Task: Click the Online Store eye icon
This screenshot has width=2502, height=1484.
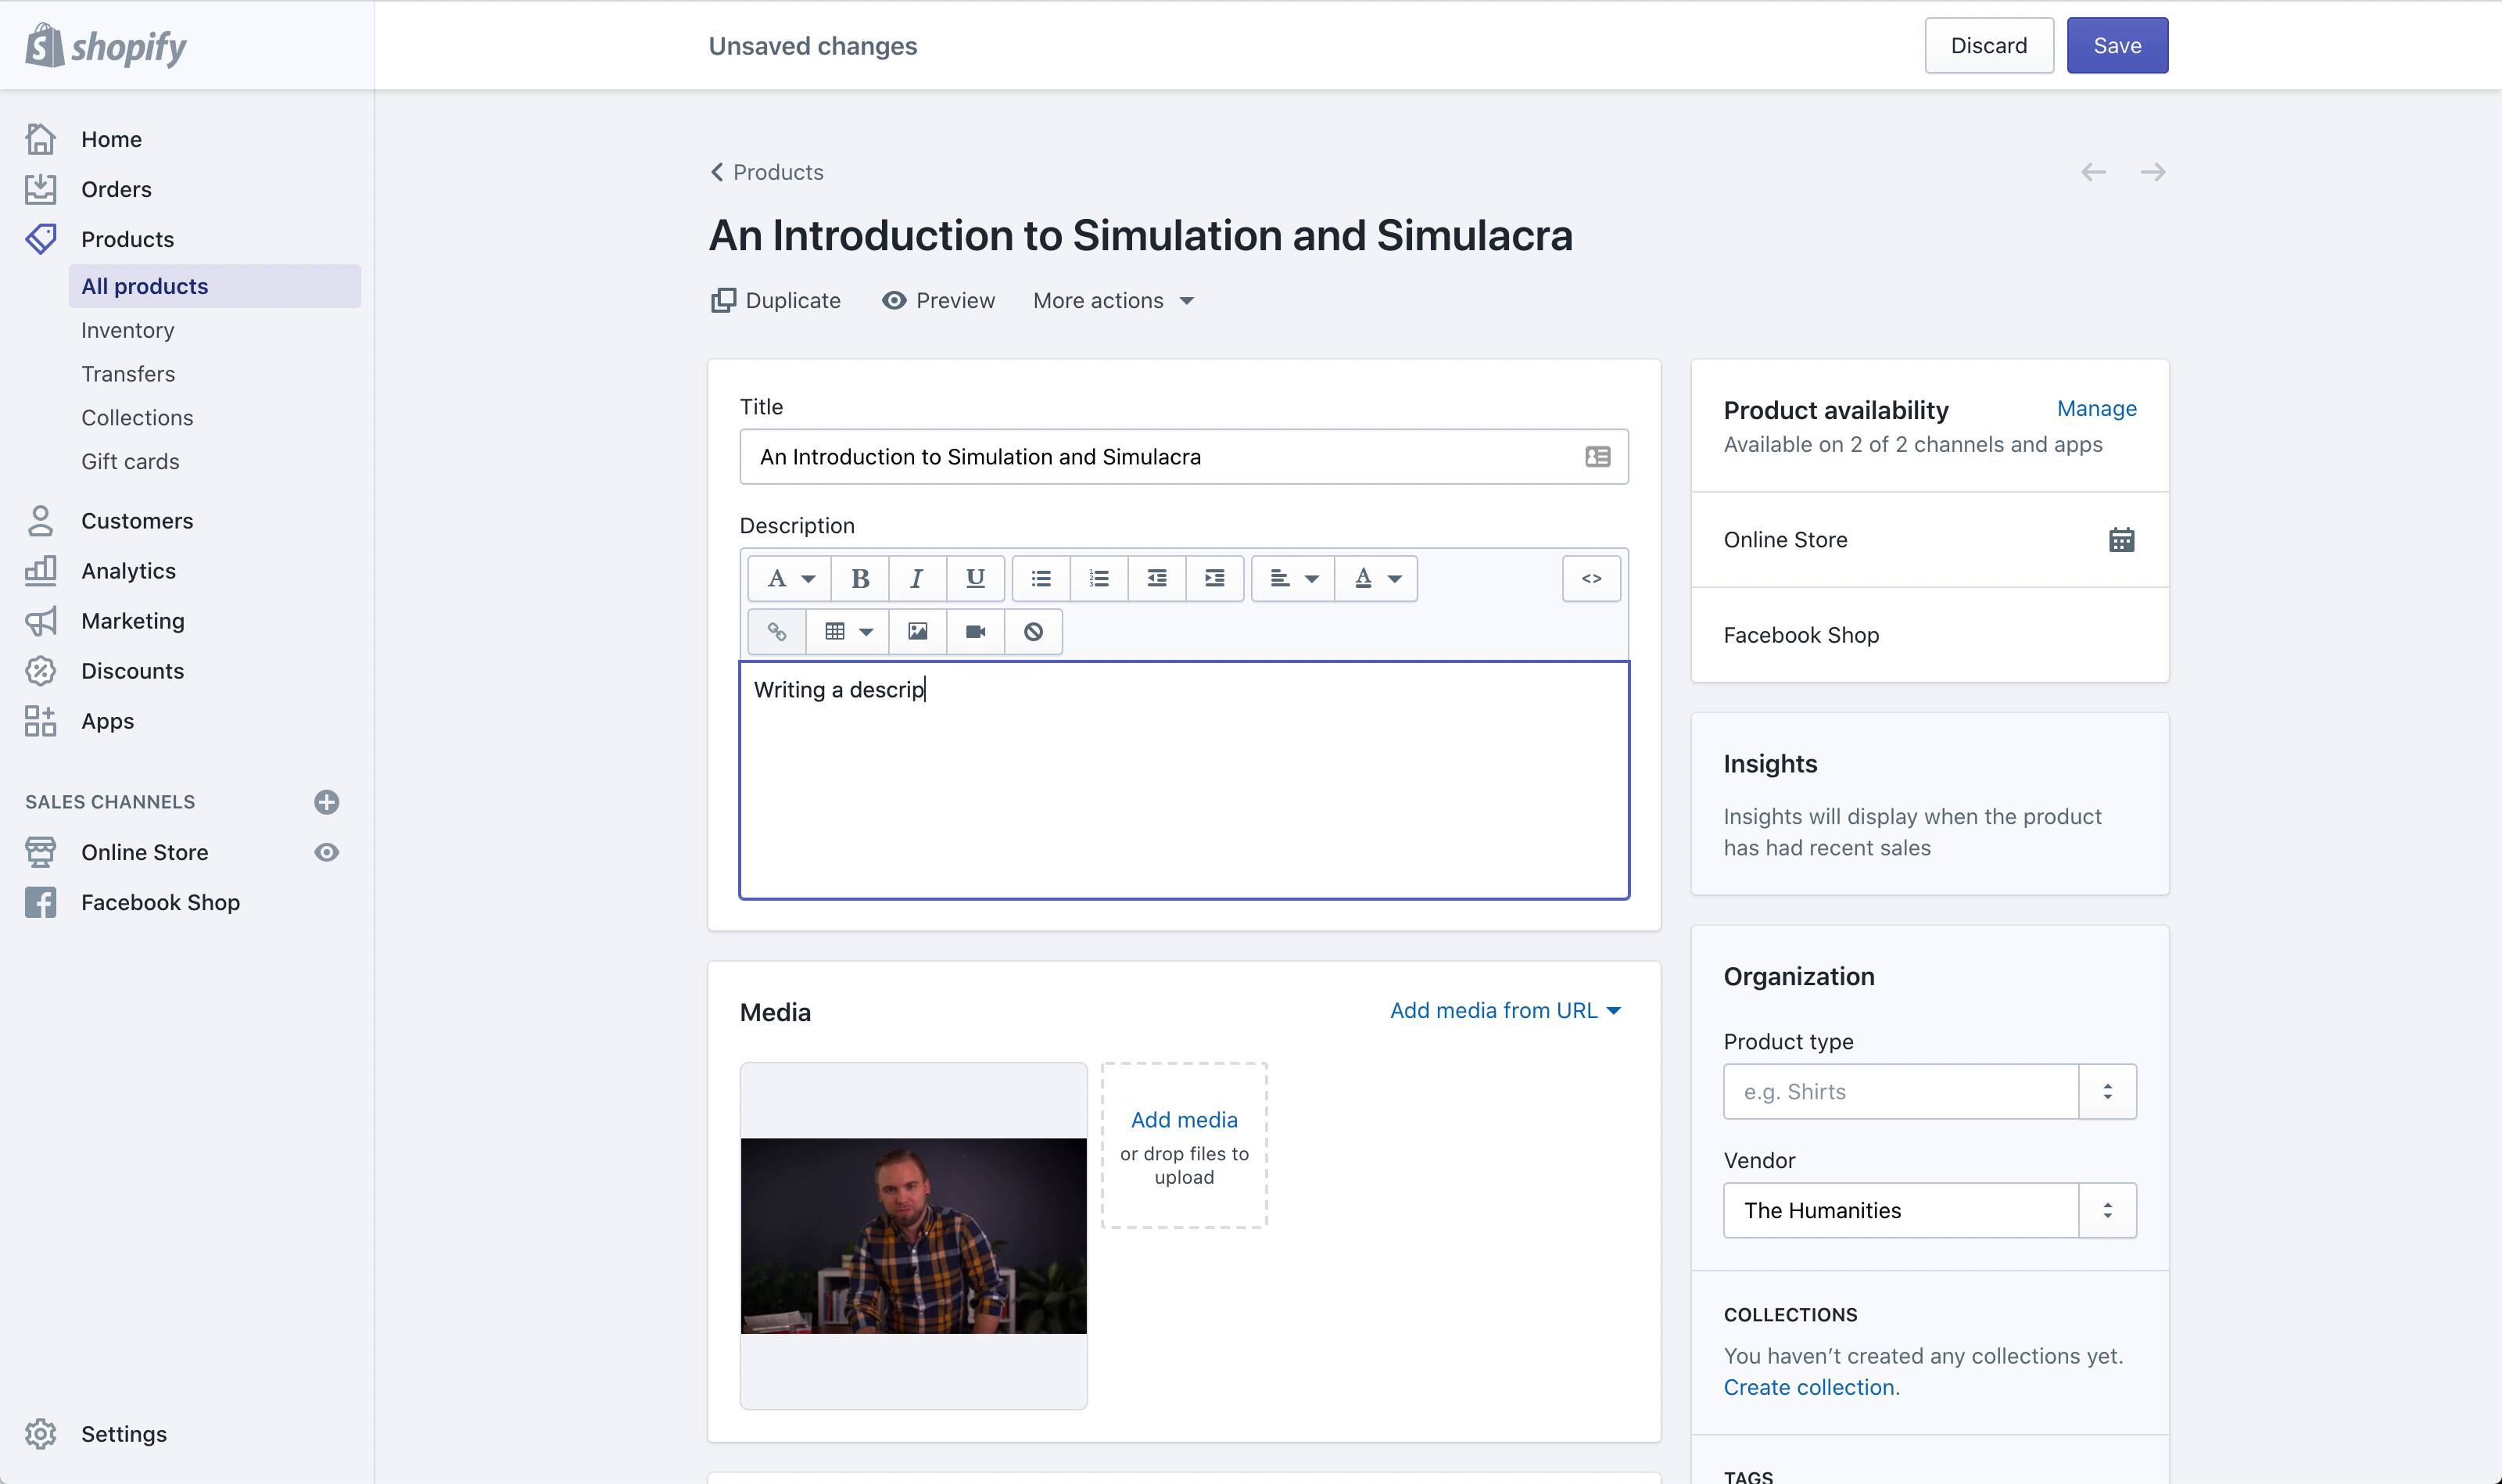Action: point(326,852)
